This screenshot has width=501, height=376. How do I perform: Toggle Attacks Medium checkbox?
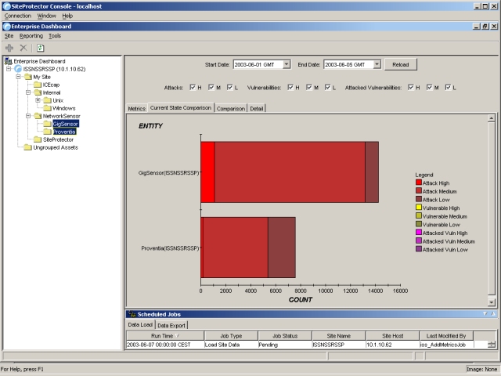211,87
